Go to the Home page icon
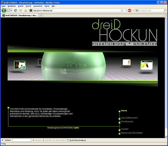This screenshot has width=168, height=146. pos(25,10)
